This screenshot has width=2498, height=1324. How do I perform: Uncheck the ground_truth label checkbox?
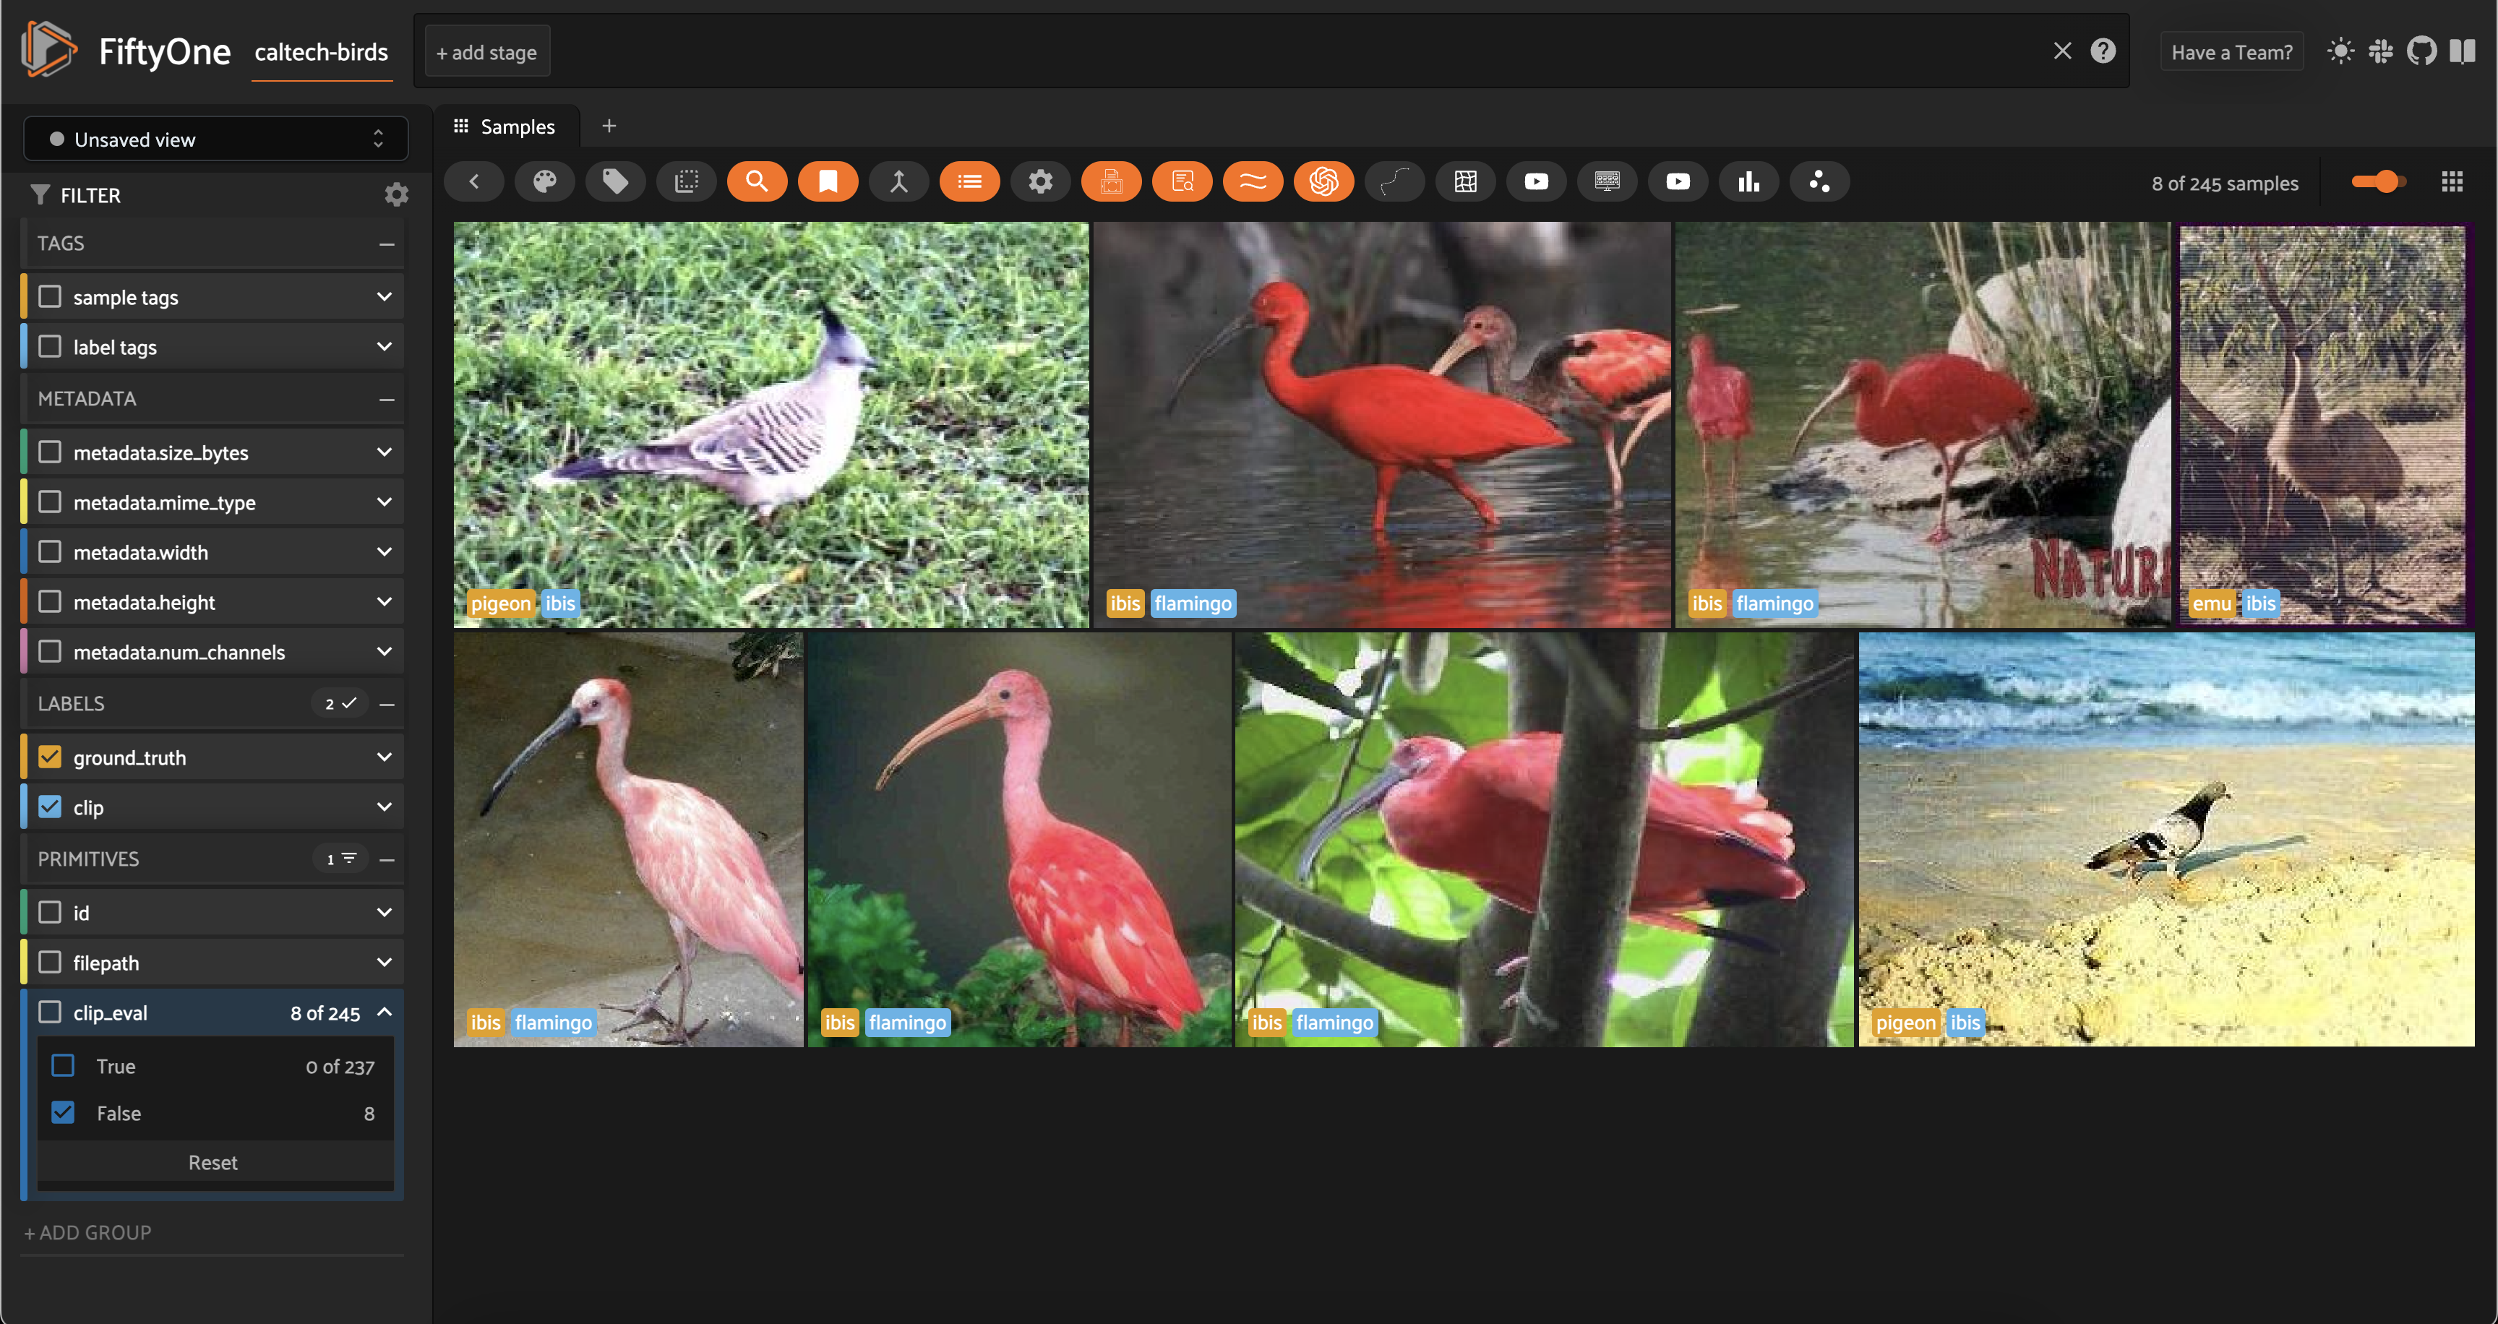click(x=51, y=757)
